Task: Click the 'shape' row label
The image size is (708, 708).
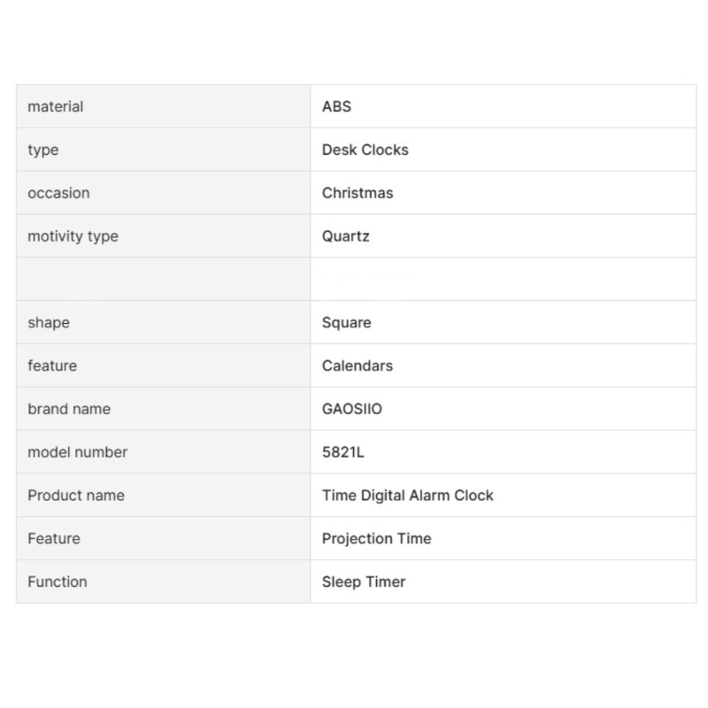Action: (x=49, y=322)
